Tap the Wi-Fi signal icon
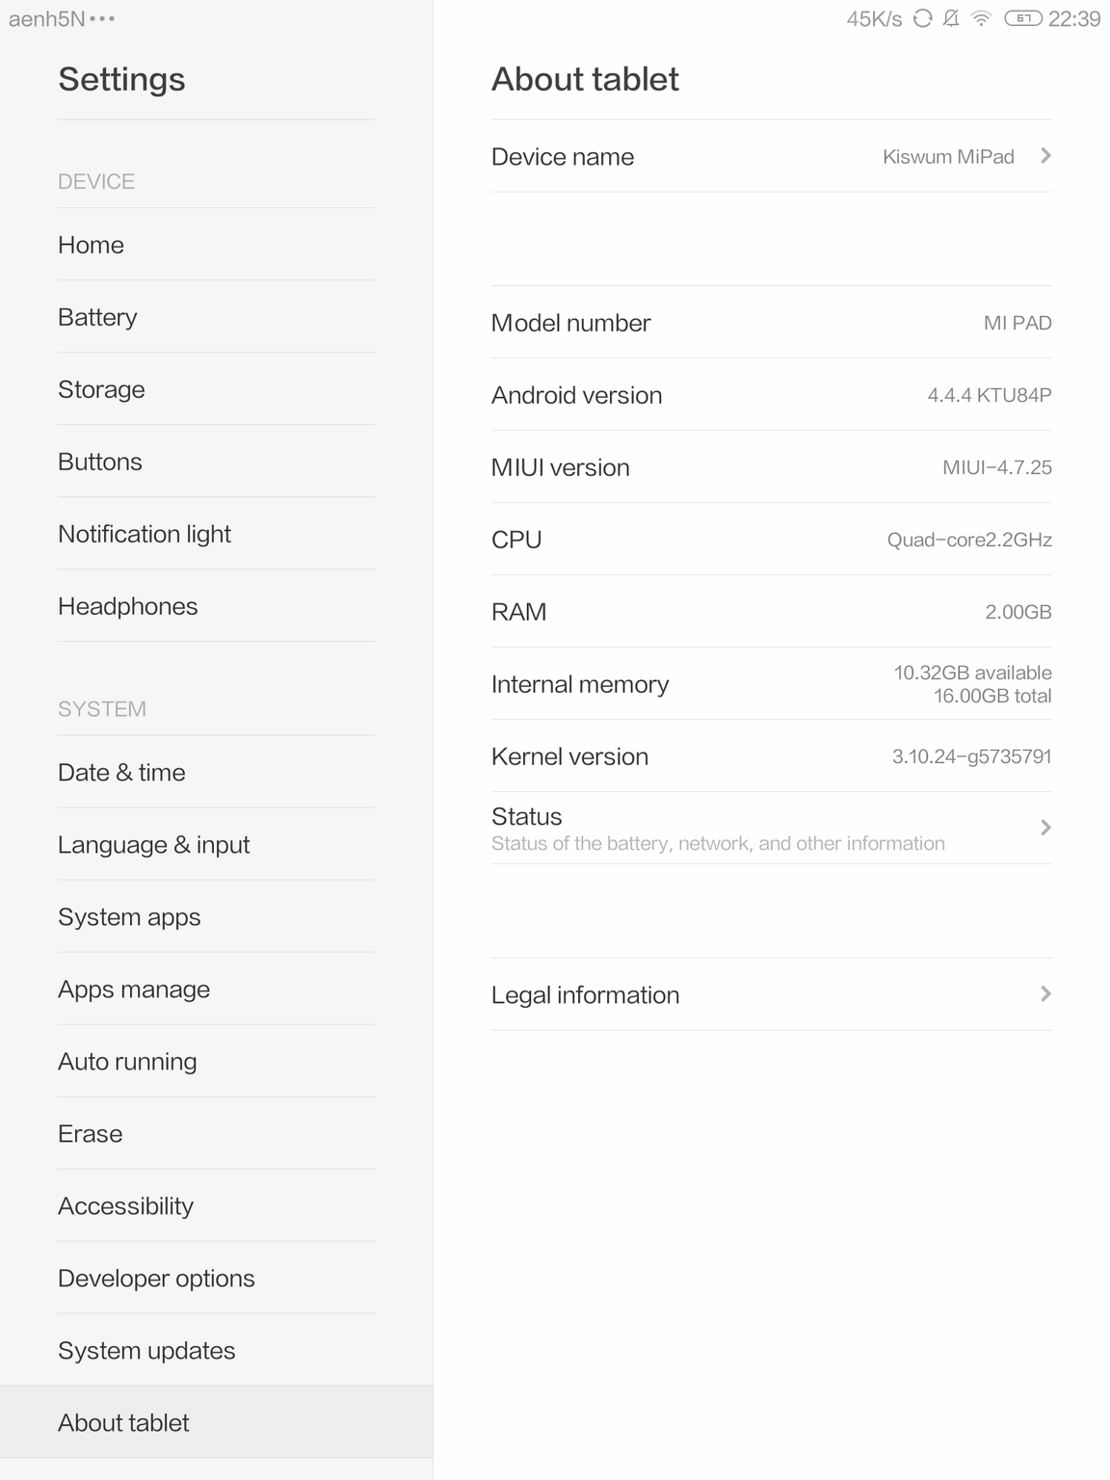The height and width of the screenshot is (1480, 1110). tap(981, 18)
